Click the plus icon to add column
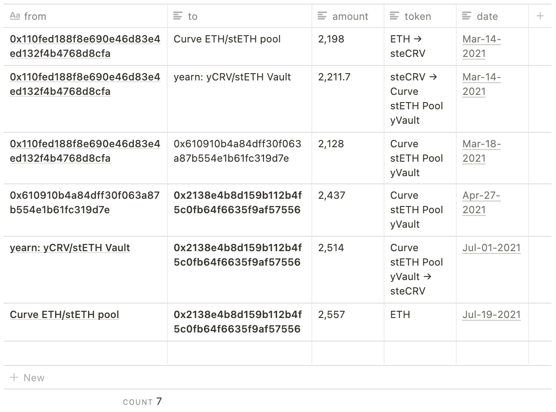Screen dimensions: 556x412 (540, 16)
